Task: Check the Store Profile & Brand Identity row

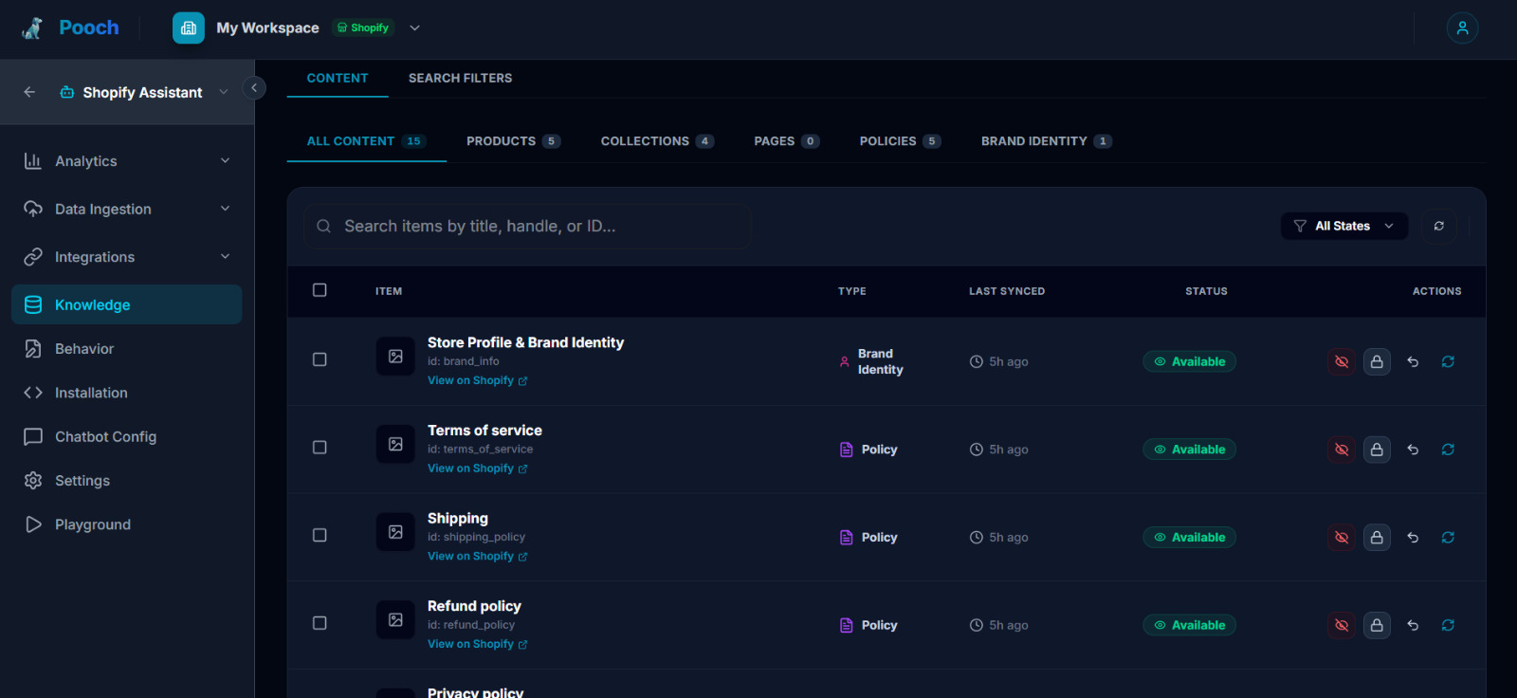Action: click(x=320, y=359)
